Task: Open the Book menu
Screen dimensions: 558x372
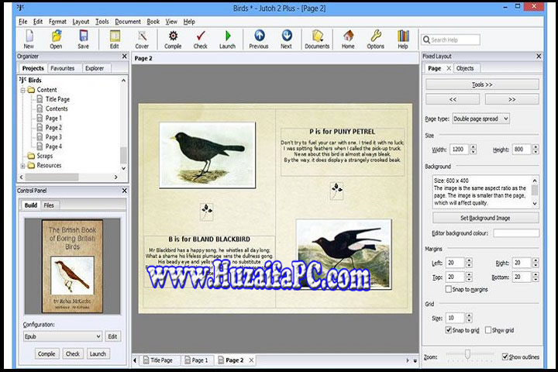Action: [x=153, y=22]
